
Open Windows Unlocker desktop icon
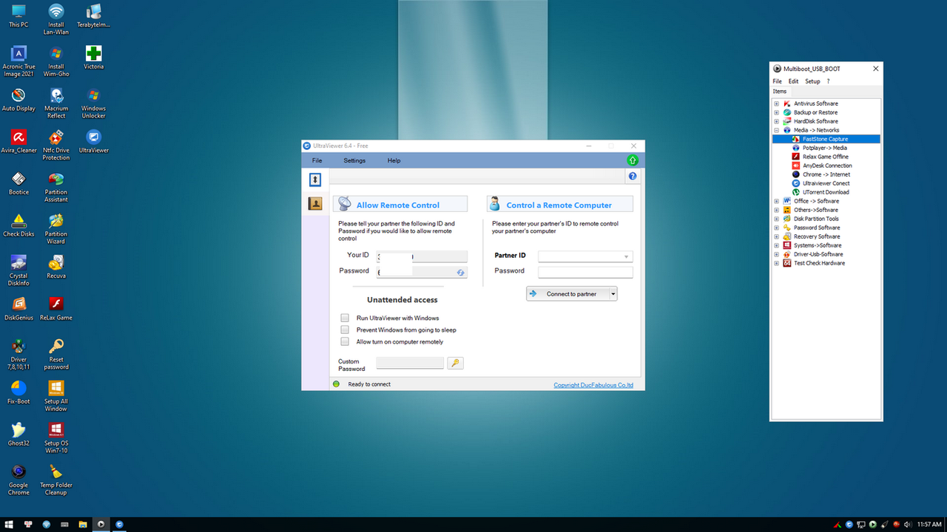(93, 103)
